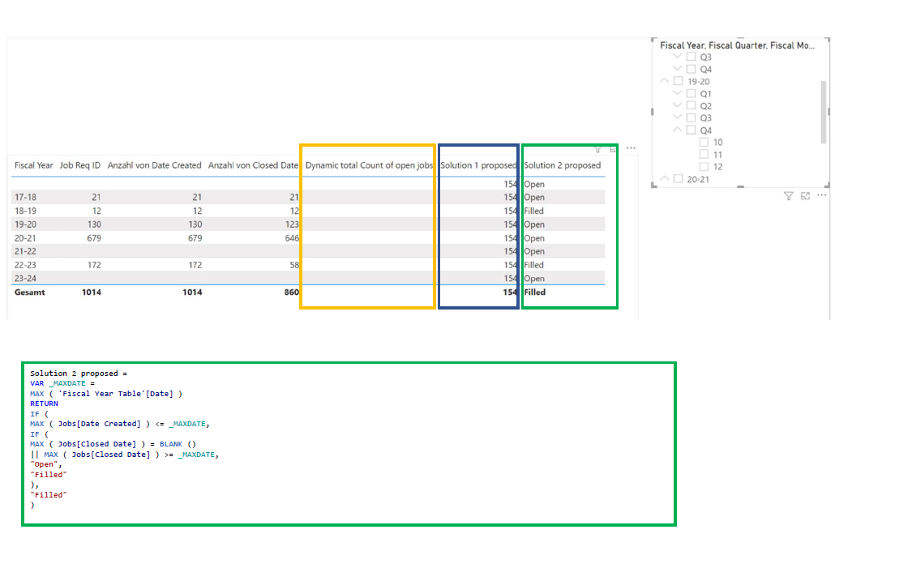Click the Solution 1 proposed column header

pyautogui.click(x=478, y=165)
